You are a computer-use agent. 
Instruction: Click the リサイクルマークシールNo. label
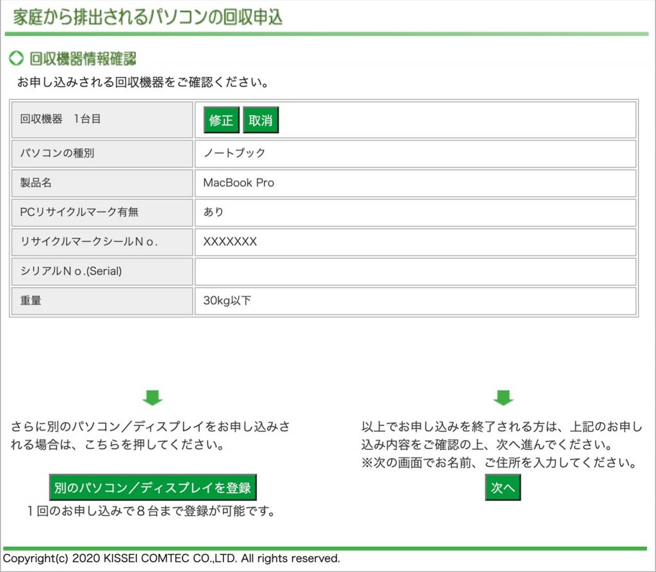[x=88, y=241]
